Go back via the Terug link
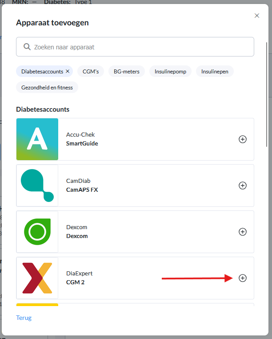 [24, 318]
